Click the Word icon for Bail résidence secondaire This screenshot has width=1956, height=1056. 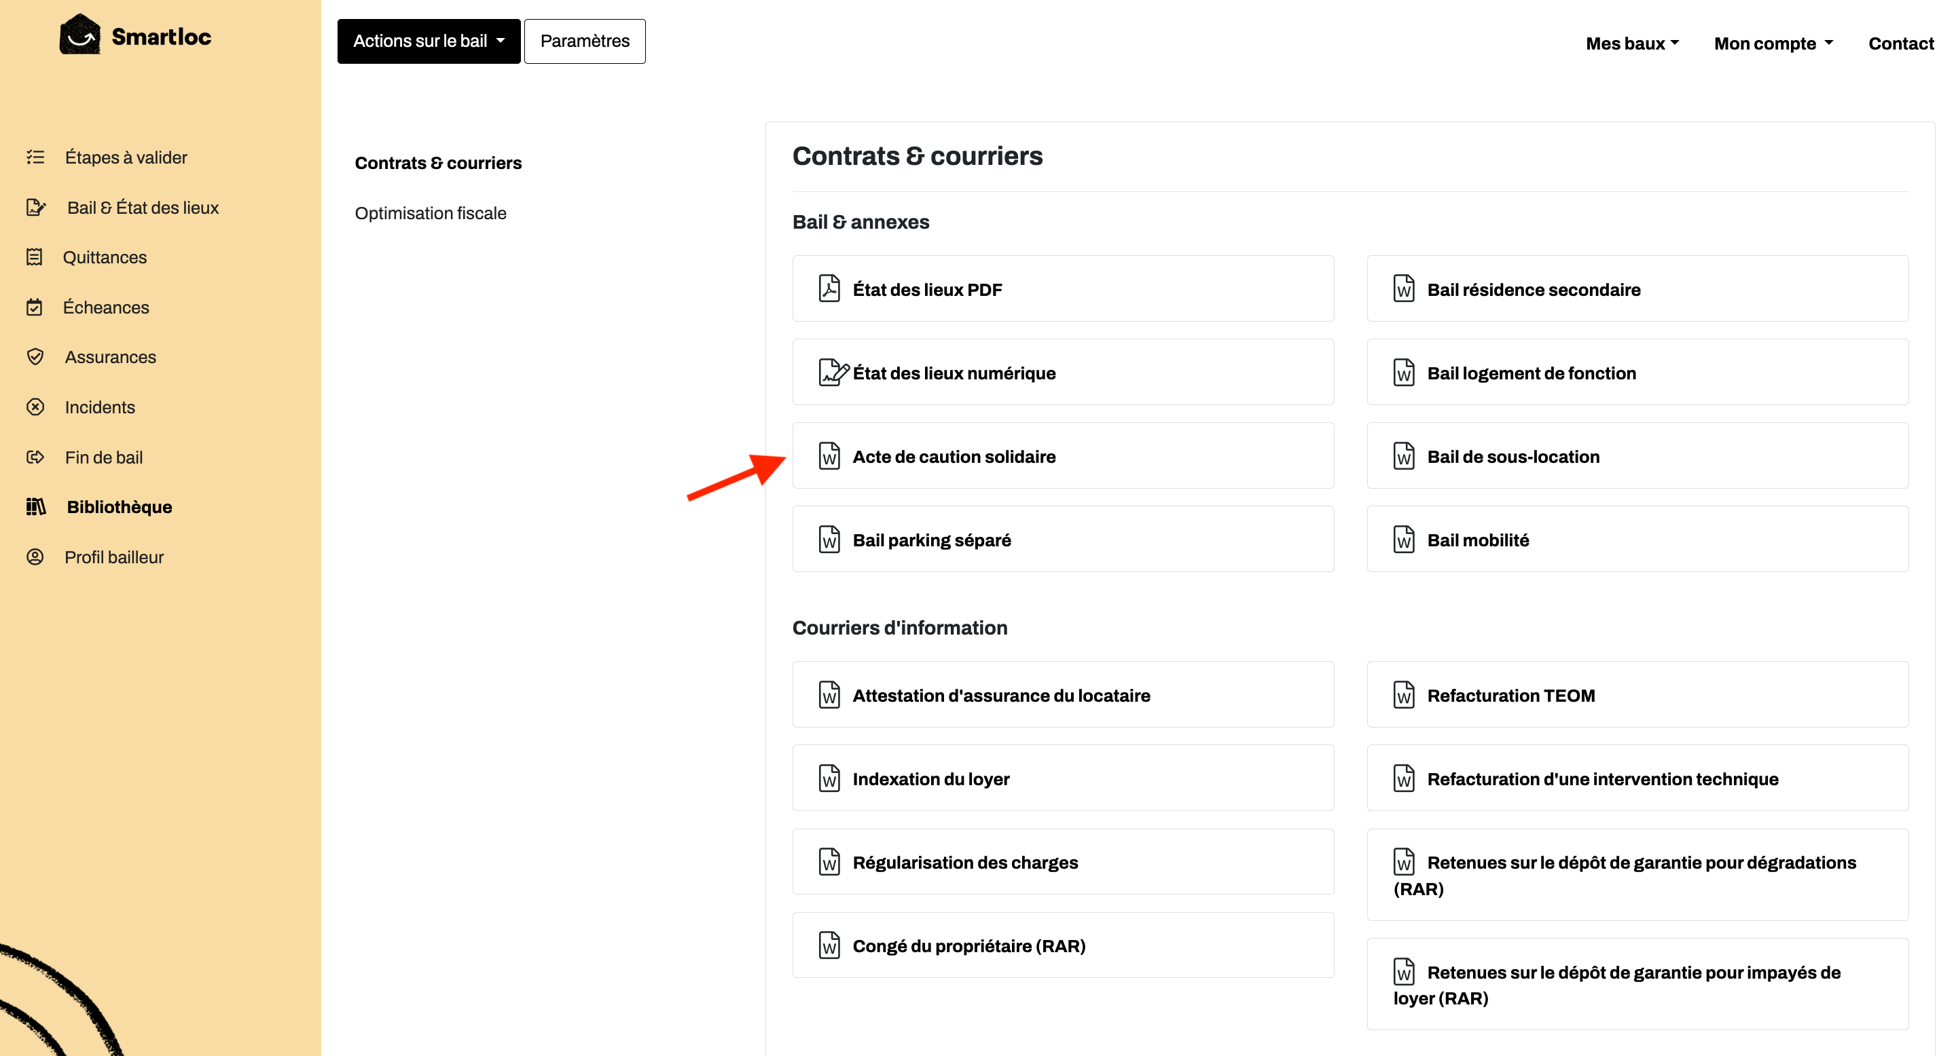coord(1404,289)
